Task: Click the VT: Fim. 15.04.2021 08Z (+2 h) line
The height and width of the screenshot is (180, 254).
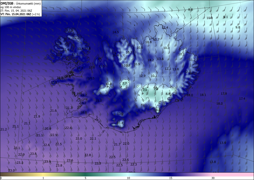Action: point(20,14)
